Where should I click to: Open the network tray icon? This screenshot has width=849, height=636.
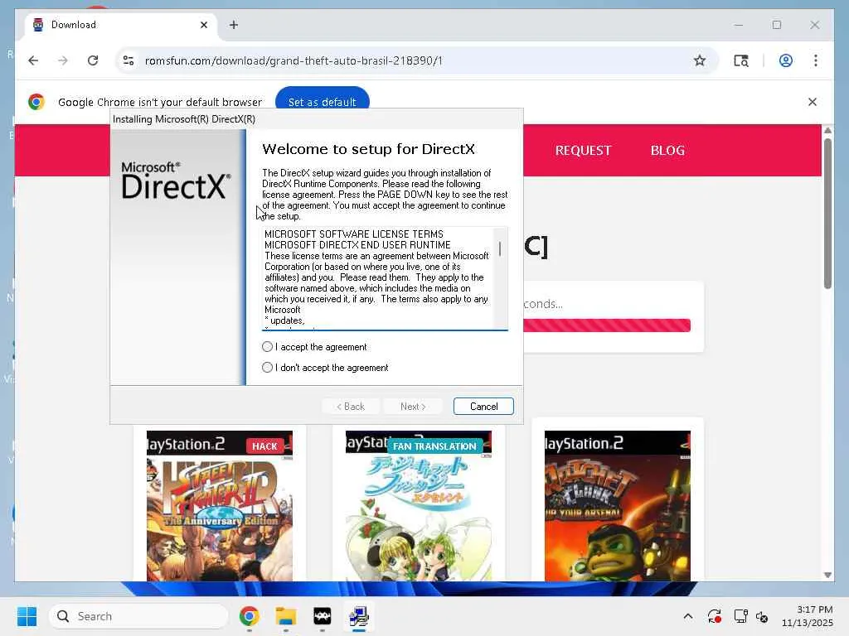click(x=740, y=616)
